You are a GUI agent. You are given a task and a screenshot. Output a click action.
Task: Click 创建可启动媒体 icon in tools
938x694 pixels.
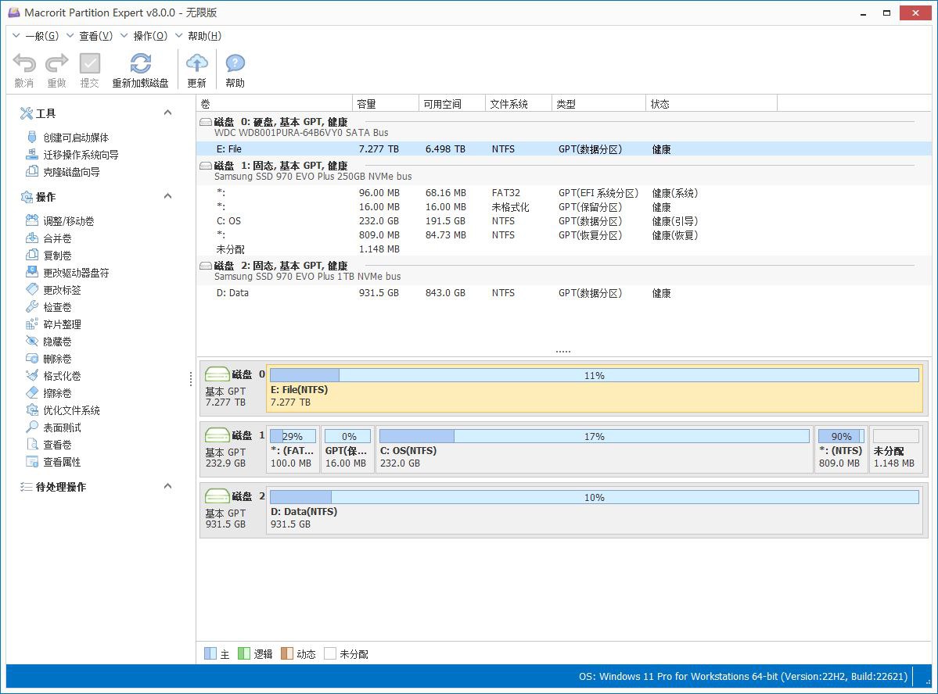point(32,137)
